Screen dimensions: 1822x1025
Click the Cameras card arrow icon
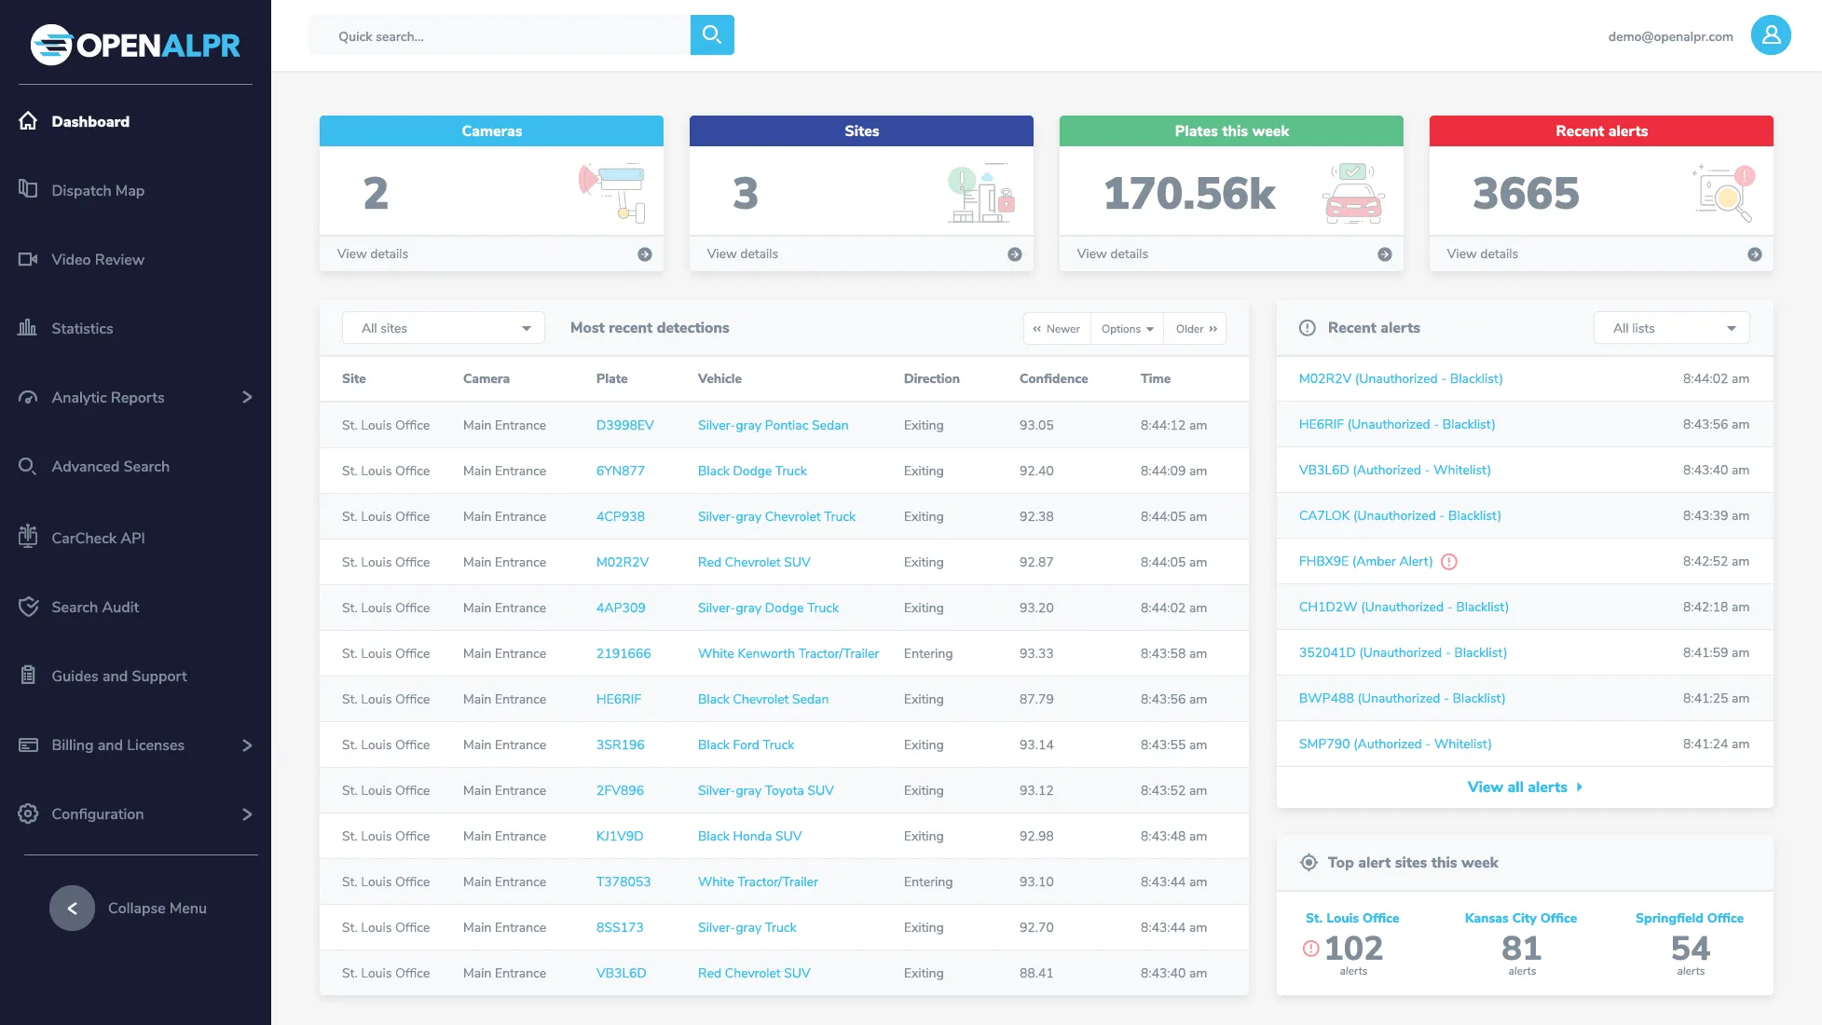click(644, 254)
